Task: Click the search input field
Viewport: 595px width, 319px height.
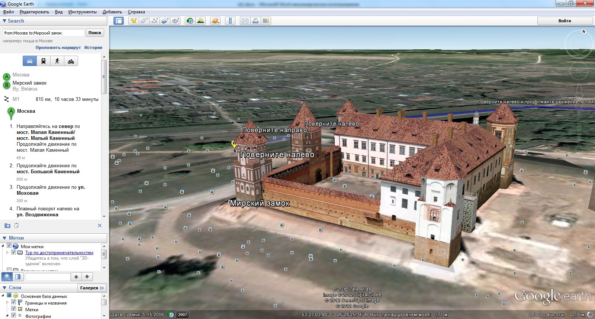Action: [44, 33]
